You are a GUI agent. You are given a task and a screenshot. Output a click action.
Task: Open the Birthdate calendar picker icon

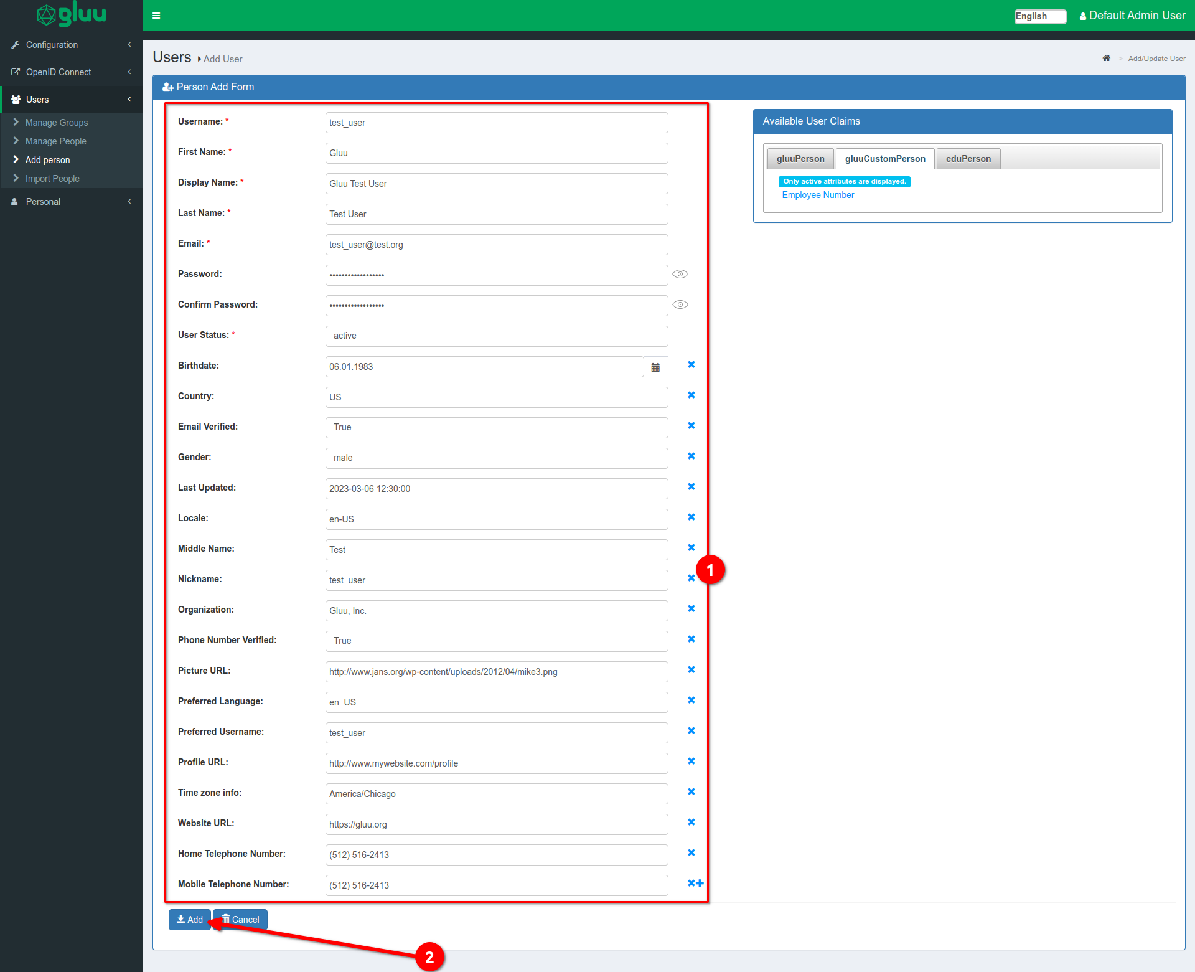click(x=655, y=367)
